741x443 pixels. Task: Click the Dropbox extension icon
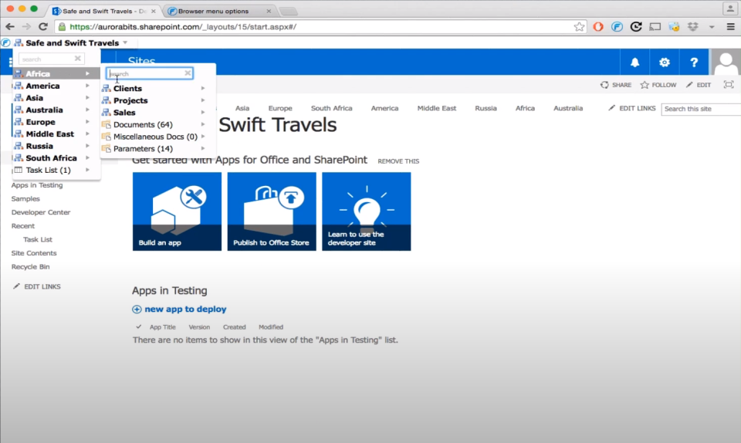click(693, 27)
